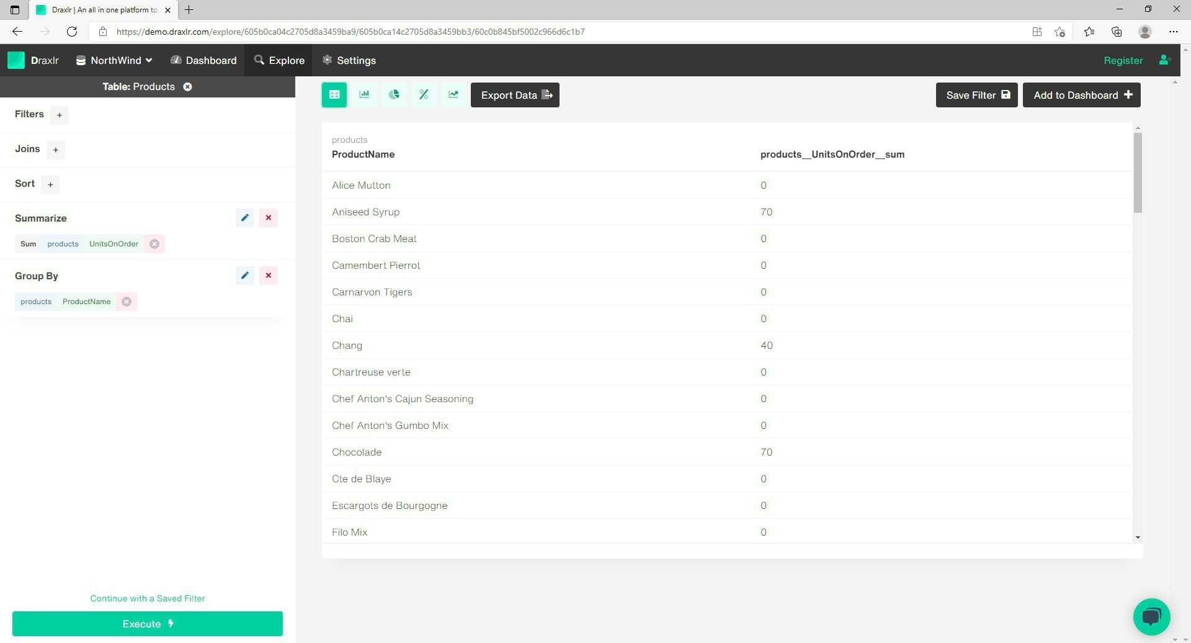Remove the ProductName group by chip
The image size is (1191, 643).
127,302
